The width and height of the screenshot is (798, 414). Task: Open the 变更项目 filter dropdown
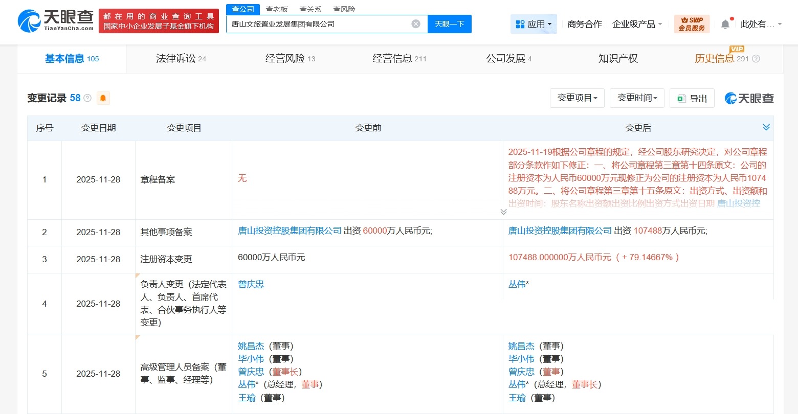(x=577, y=98)
